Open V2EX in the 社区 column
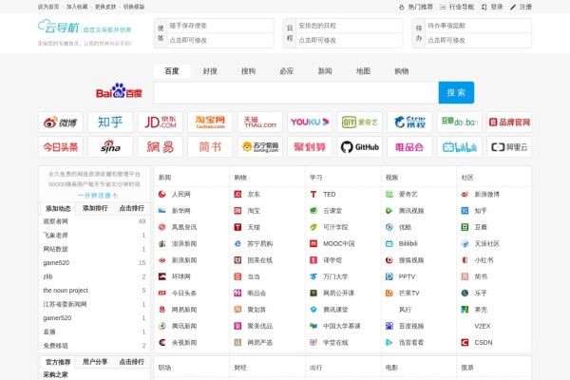Image resolution: width=570 pixels, height=380 pixels. click(483, 326)
